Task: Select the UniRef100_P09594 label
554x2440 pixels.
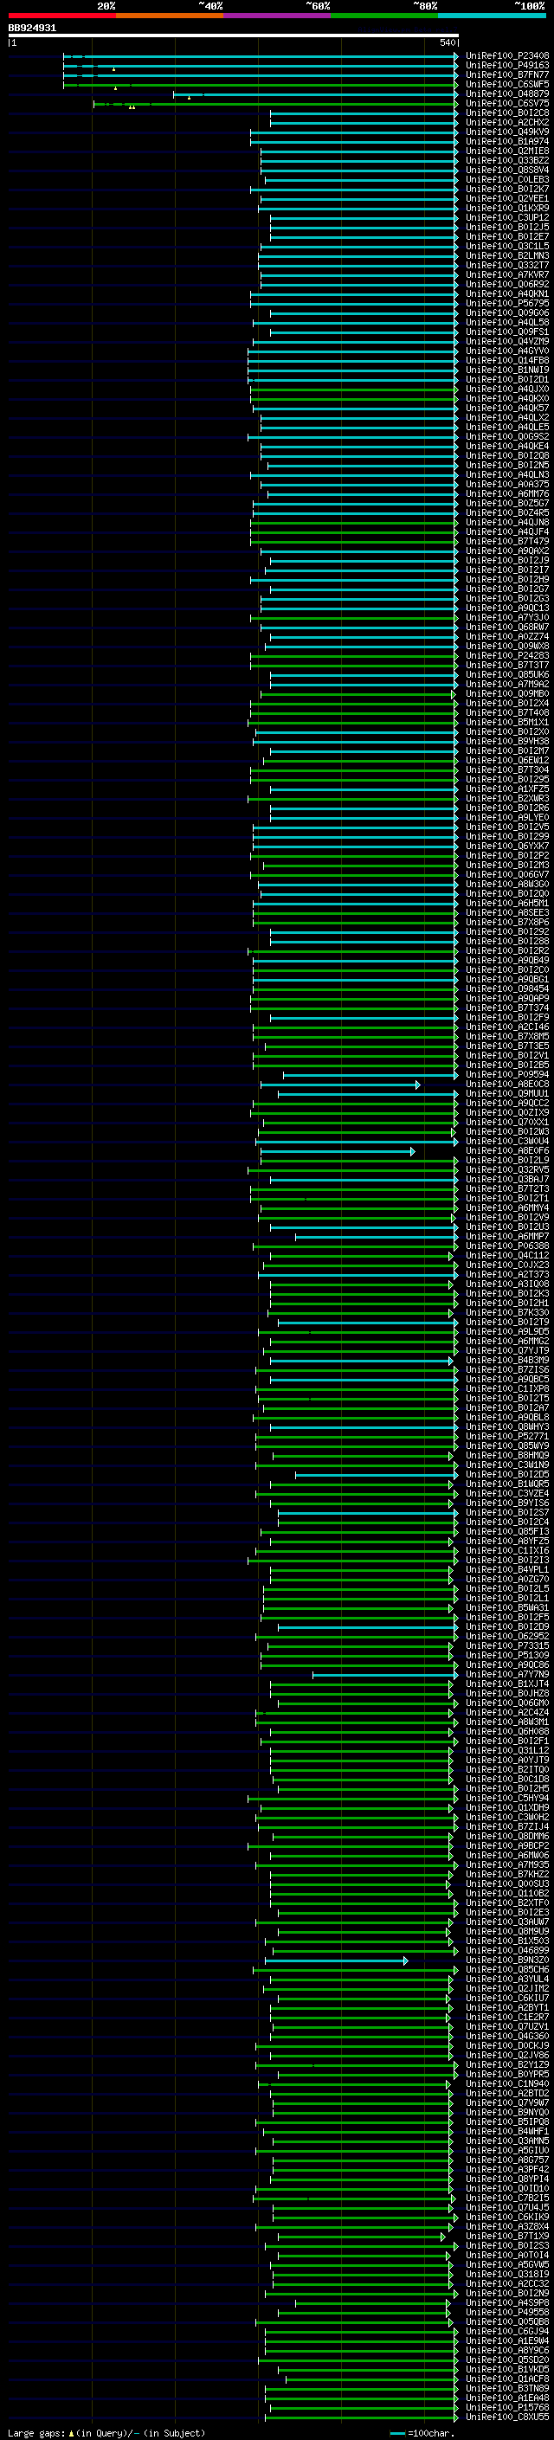Action: pos(507,1074)
